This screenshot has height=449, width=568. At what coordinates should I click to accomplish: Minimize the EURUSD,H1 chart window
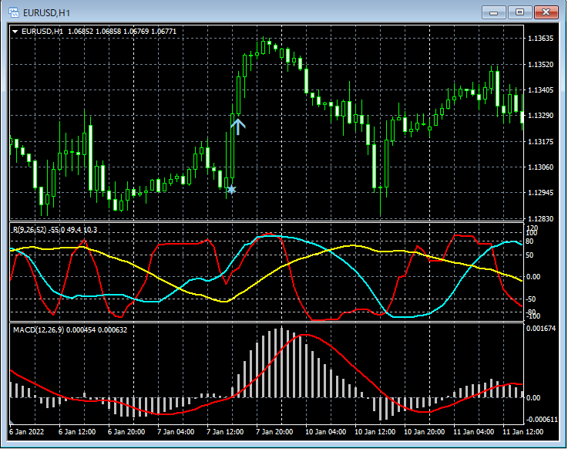point(493,12)
